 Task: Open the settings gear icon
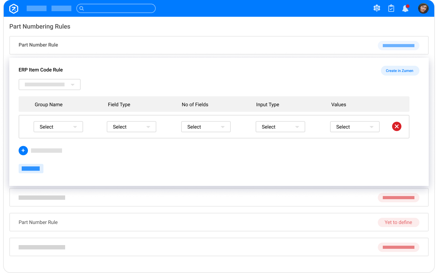click(377, 8)
